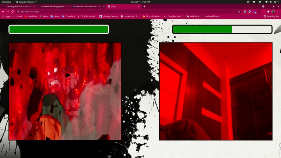The image size is (281, 158).
Task: Open the screen recording indicator in the top bar
Action: (x=248, y=2)
